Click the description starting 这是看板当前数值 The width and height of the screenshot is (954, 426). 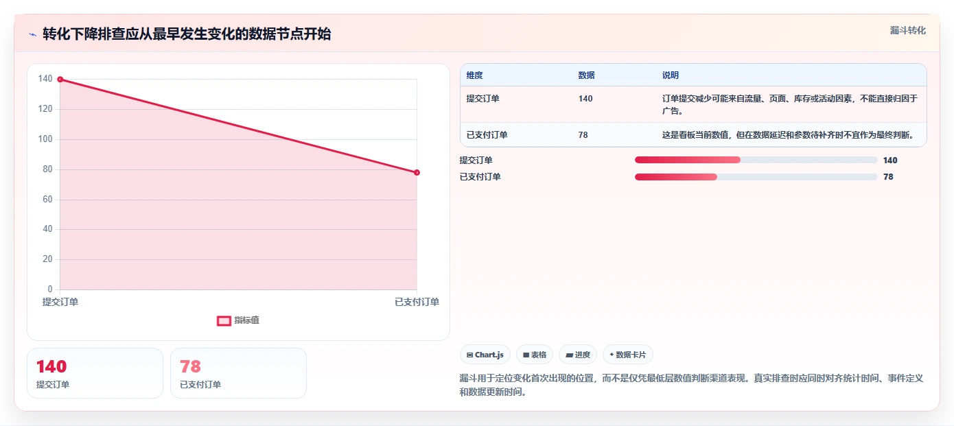[x=788, y=135]
